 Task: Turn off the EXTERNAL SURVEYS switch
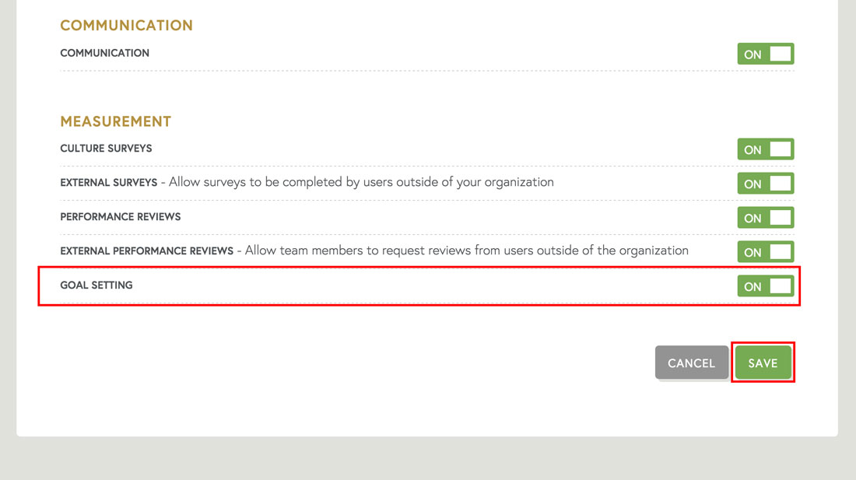[765, 183]
